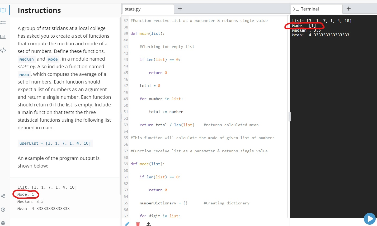Open the settings gear icon

tap(3, 223)
